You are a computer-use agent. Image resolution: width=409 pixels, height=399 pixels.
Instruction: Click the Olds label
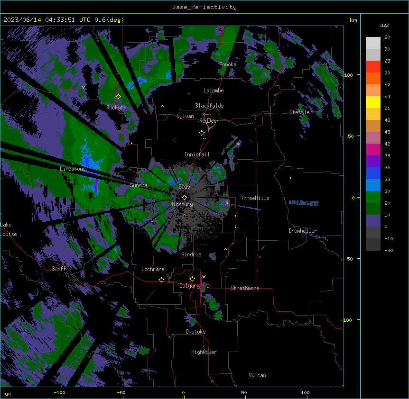tap(184, 187)
